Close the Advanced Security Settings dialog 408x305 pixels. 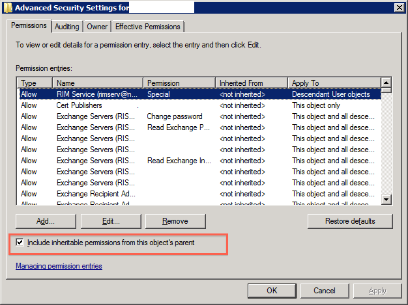click(398, 7)
